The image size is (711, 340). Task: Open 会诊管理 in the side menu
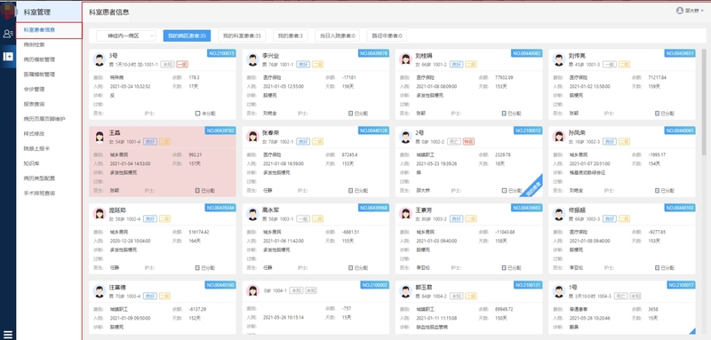tap(34, 89)
